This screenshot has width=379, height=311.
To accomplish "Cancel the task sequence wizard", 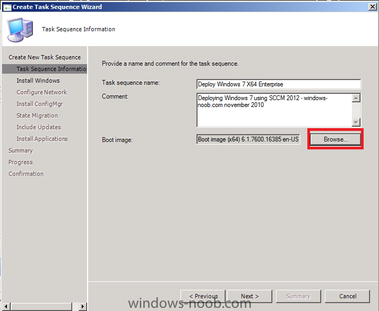I will tap(347, 296).
